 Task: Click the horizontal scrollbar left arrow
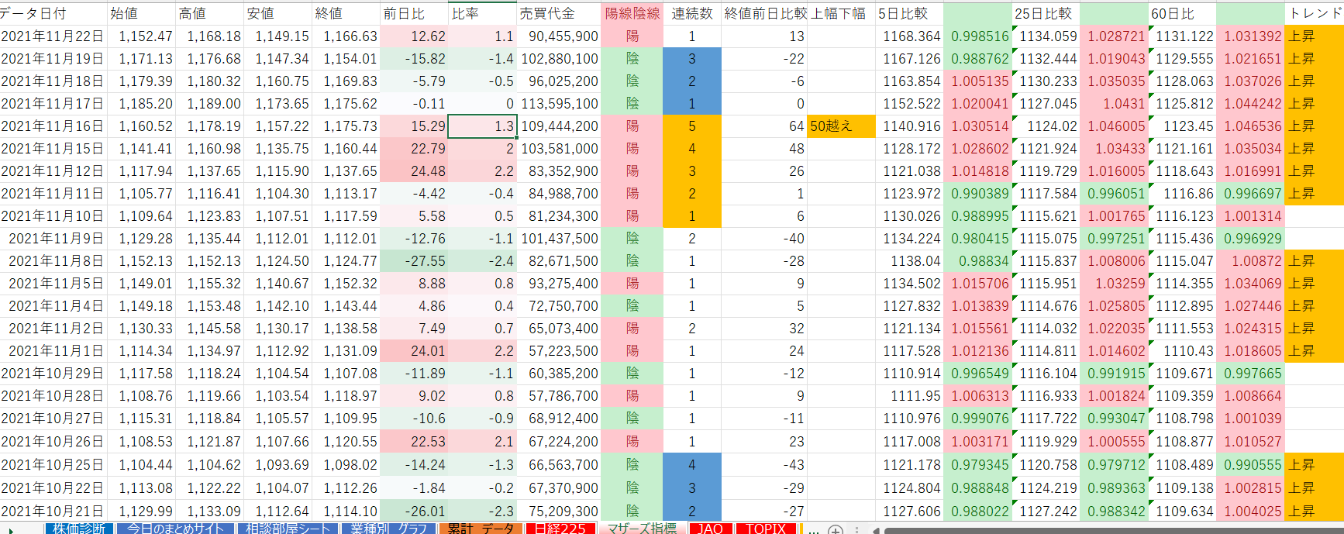click(x=876, y=530)
